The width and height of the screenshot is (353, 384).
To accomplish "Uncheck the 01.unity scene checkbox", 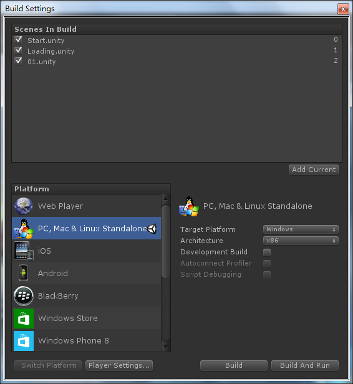I will tap(18, 60).
